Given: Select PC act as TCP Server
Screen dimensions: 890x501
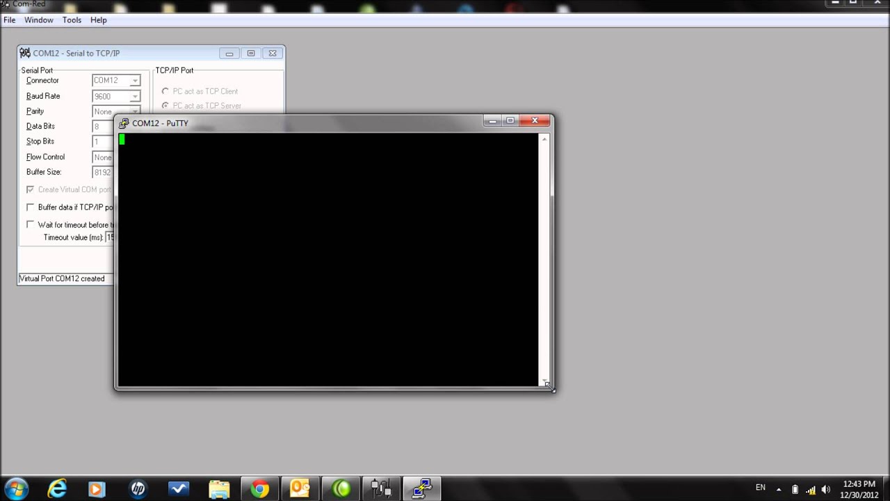Looking at the screenshot, I should click(165, 106).
